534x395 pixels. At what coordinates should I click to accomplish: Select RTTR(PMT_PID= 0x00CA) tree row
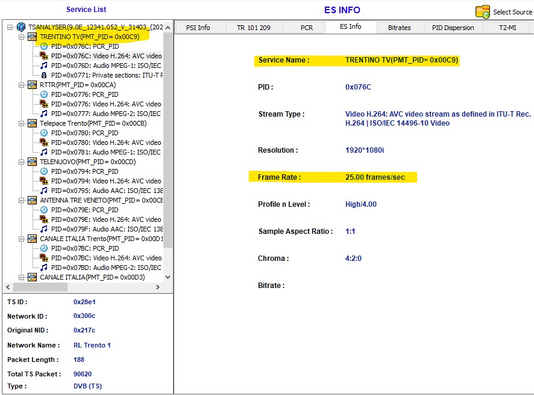78,85
